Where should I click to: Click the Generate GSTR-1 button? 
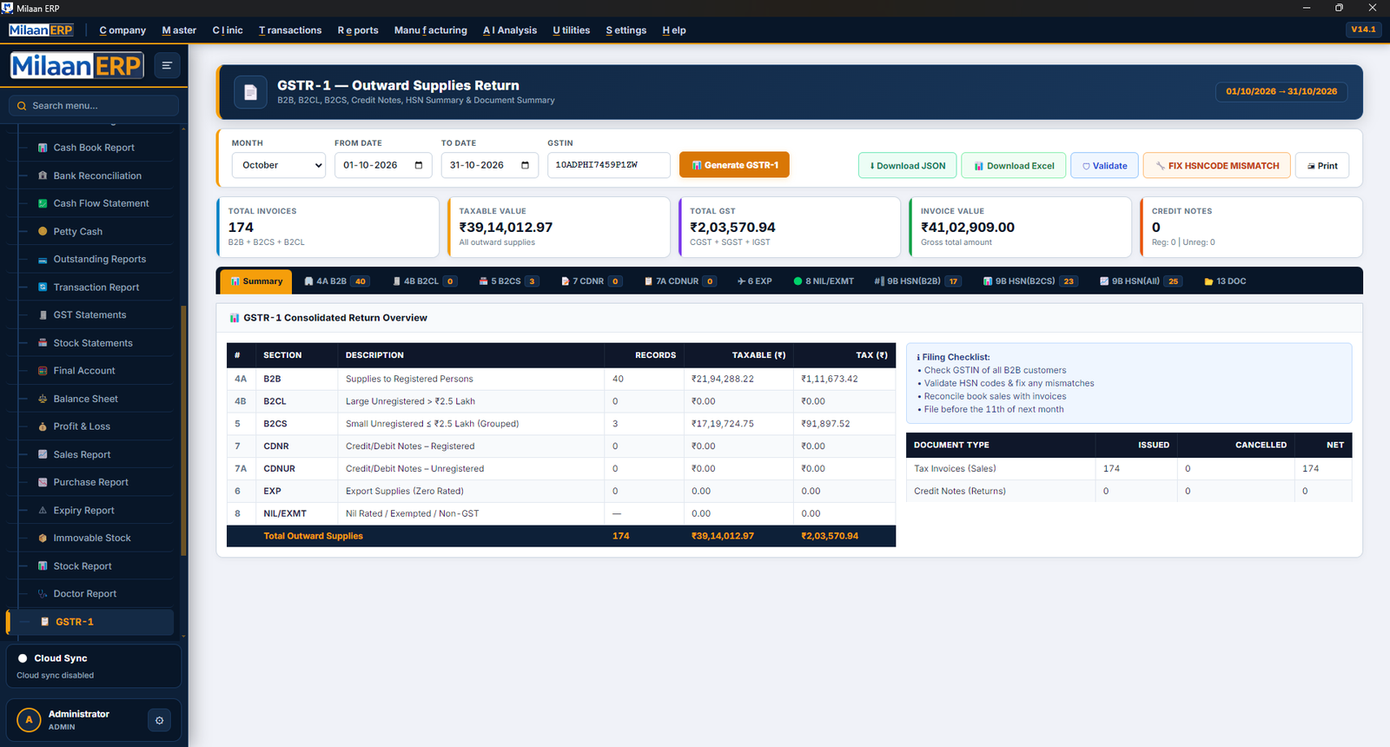(x=734, y=165)
